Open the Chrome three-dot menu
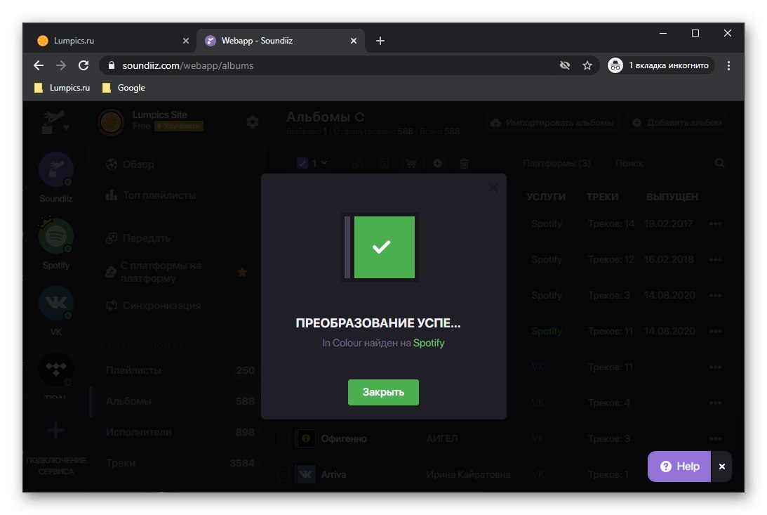The image size is (767, 515). click(x=728, y=65)
